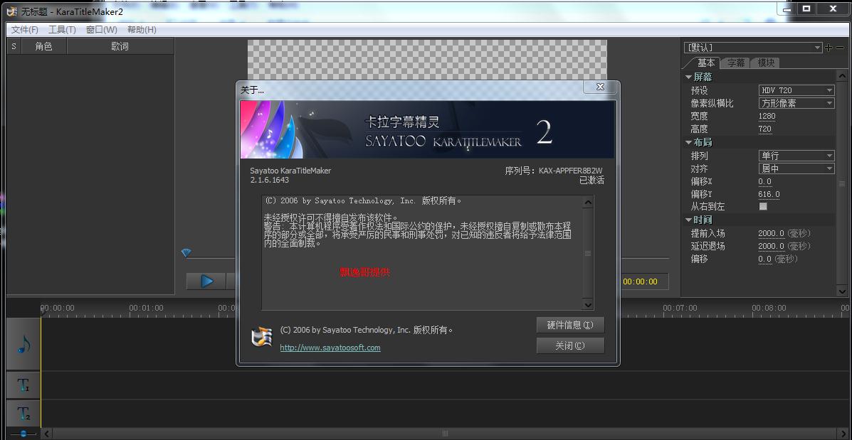Click the properties panel scroll up arrow
This screenshot has width=852, height=440.
coord(842,75)
